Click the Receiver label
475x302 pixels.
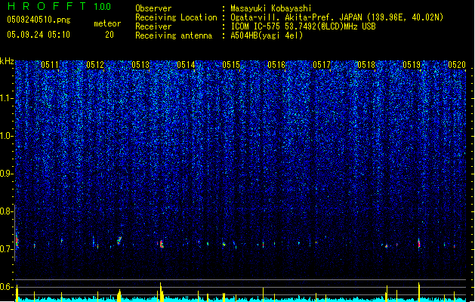(153, 26)
